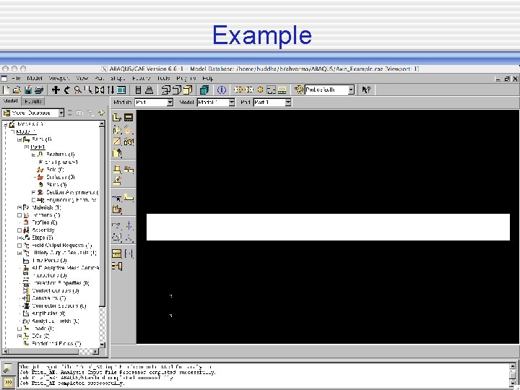
Task: Select the Time Points tree item
Action: pos(45,261)
